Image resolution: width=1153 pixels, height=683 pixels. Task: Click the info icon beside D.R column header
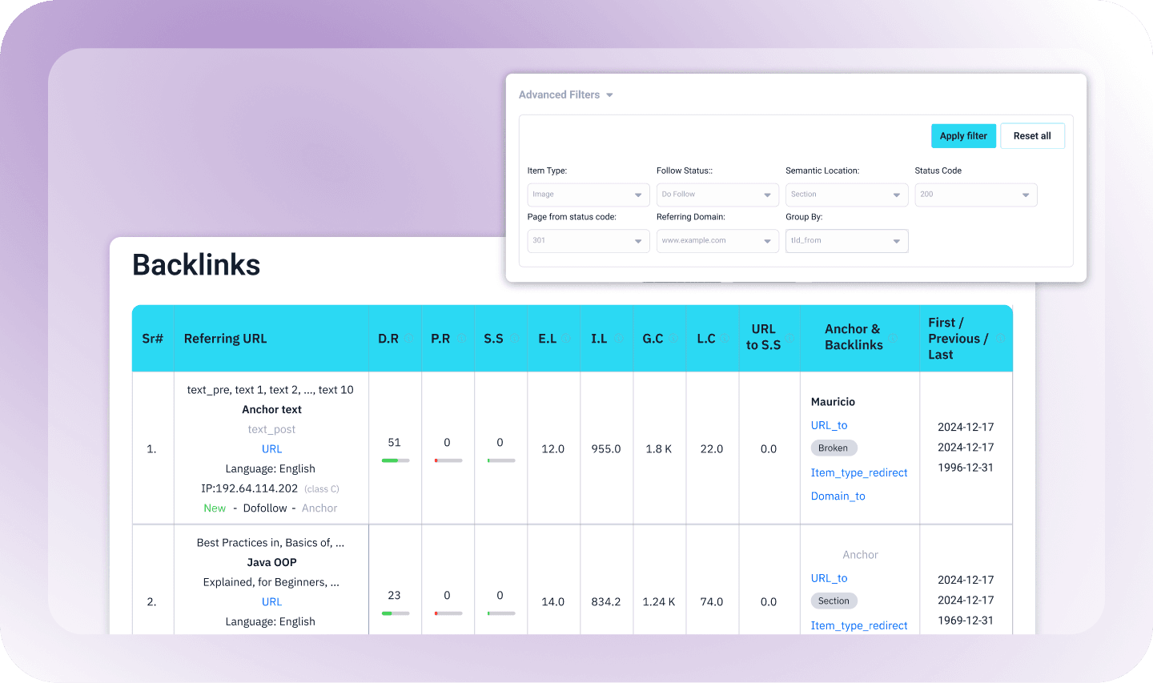[408, 339]
